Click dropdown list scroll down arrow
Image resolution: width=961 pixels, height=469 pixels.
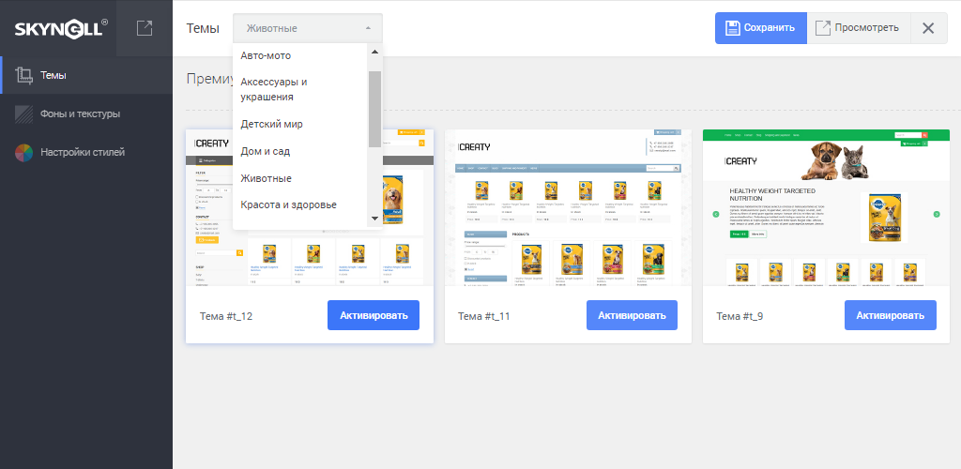(375, 219)
